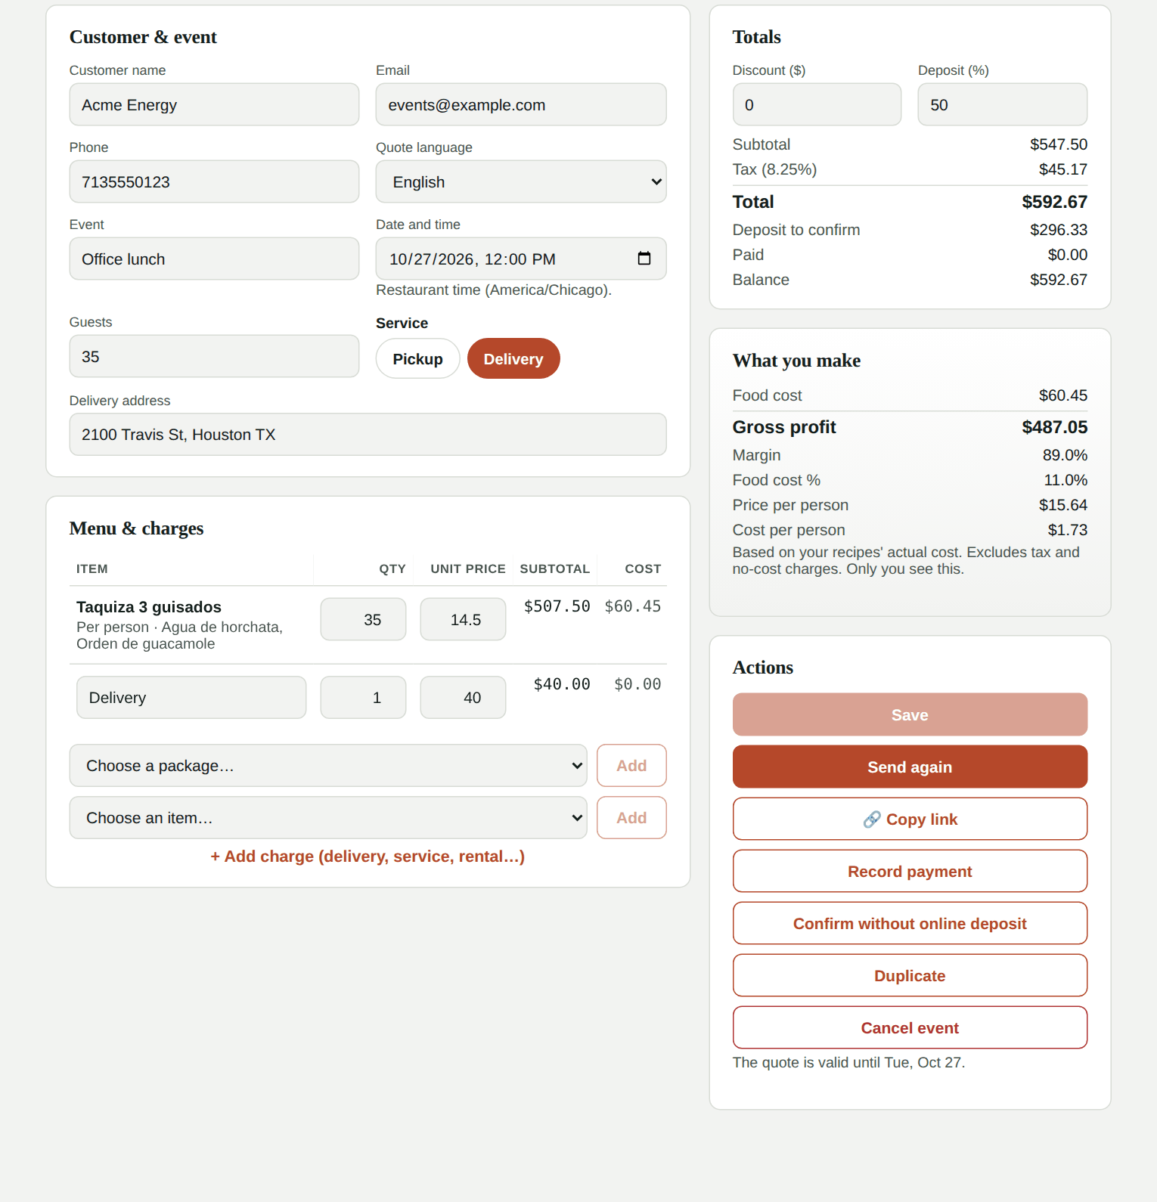This screenshot has height=1202, width=1157.
Task: Edit the Deposit (%) field
Action: [x=1003, y=104]
